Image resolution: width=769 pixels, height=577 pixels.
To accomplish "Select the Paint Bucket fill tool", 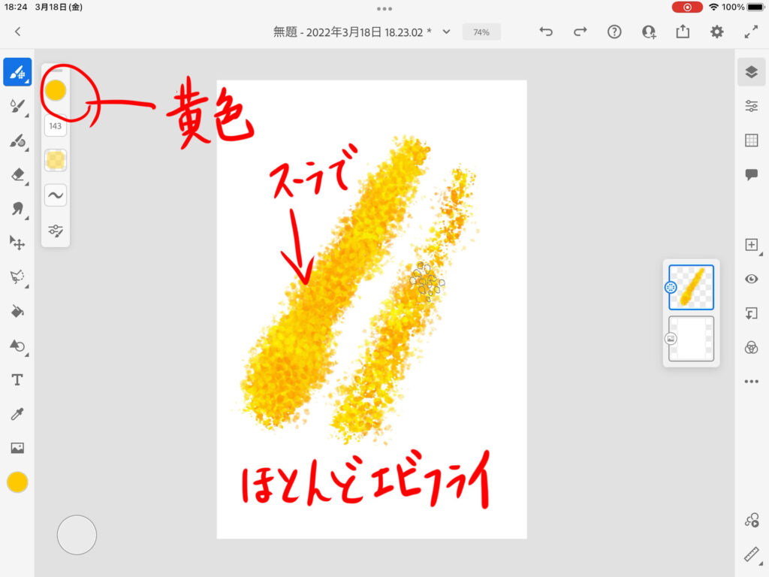I will click(x=17, y=311).
